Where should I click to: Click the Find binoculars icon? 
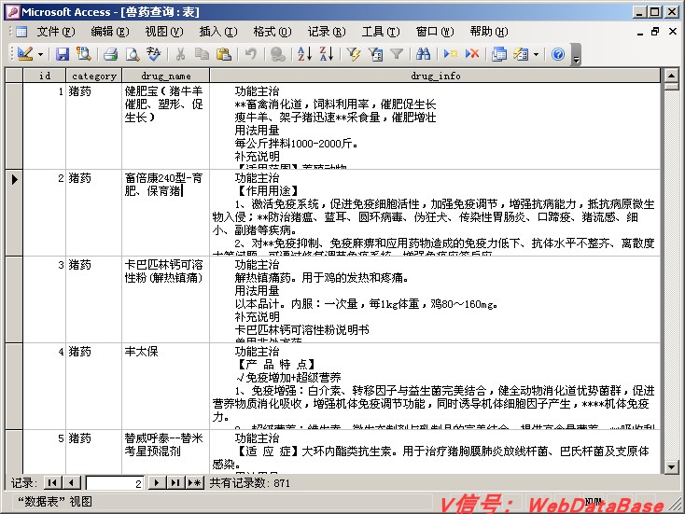[423, 54]
